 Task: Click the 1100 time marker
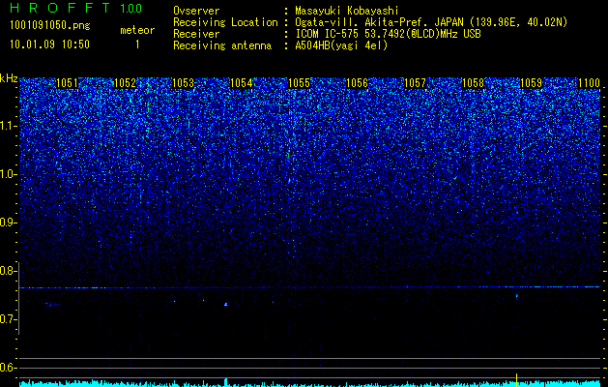pyautogui.click(x=589, y=83)
